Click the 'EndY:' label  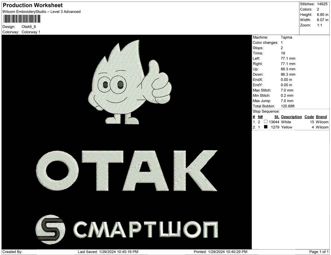[x=258, y=85]
